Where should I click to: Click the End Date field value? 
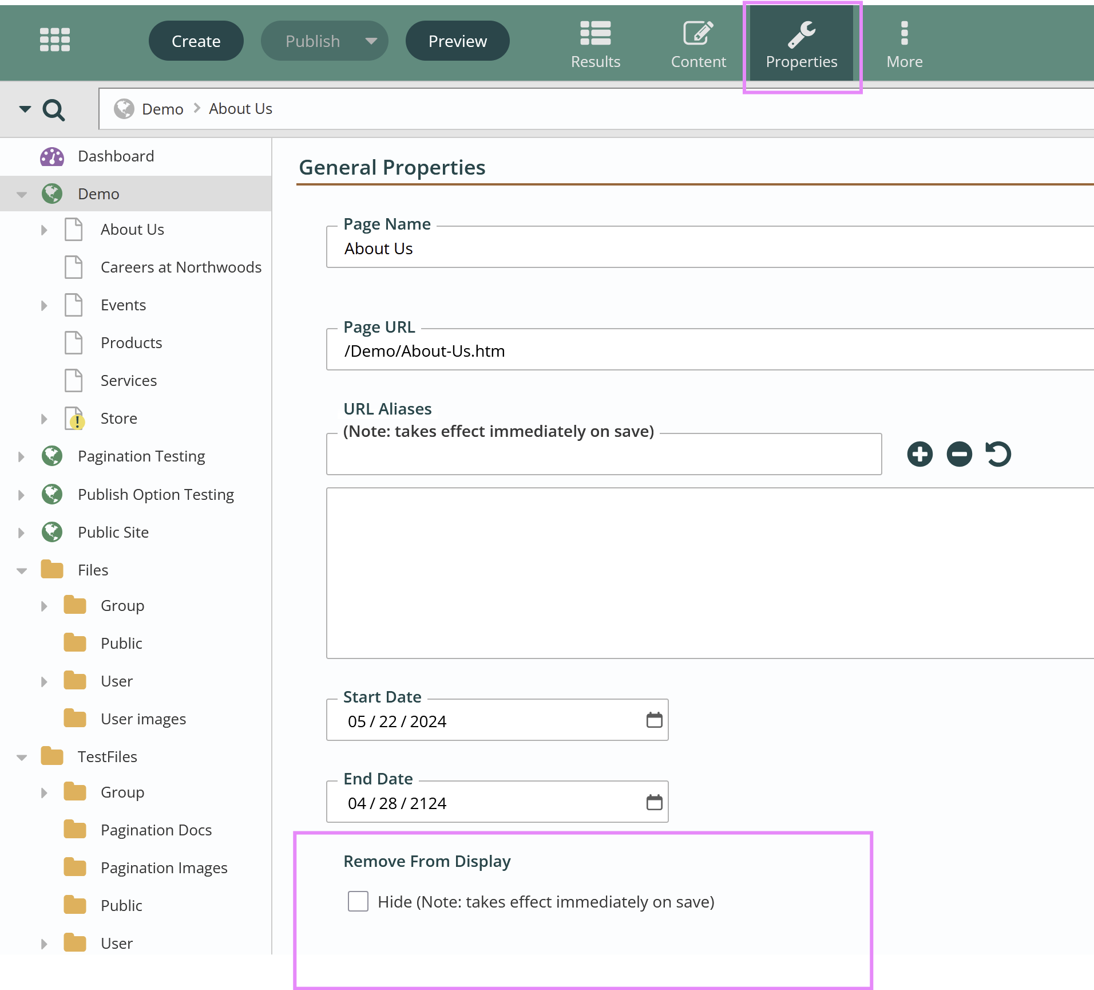point(397,803)
